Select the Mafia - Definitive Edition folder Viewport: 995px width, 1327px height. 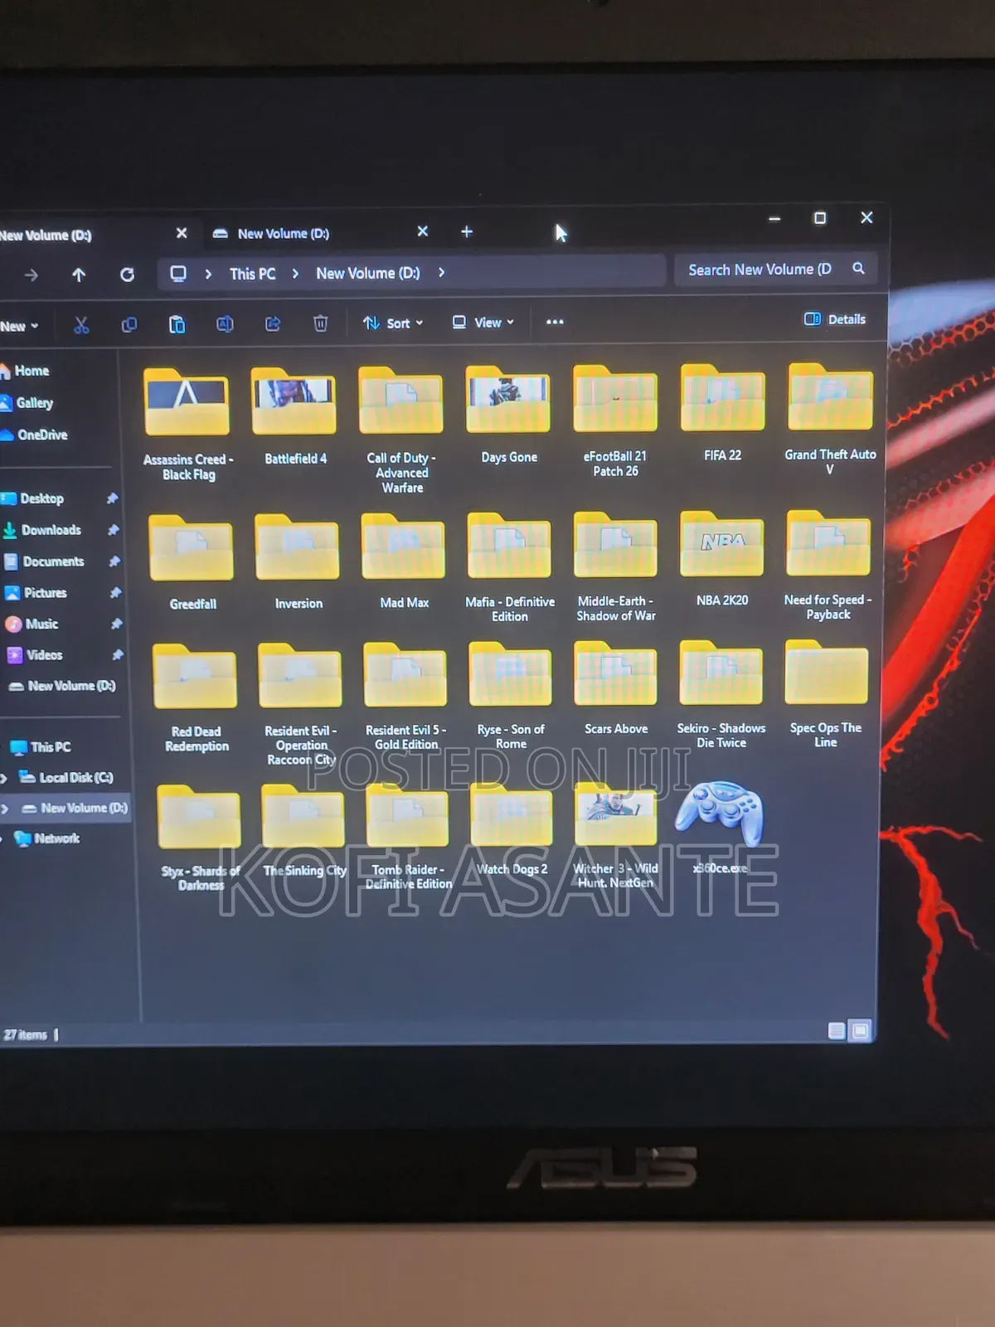point(509,568)
